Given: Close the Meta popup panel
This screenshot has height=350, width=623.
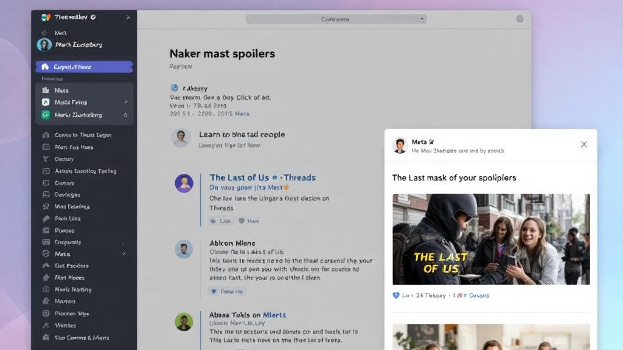Looking at the screenshot, I should click(x=583, y=145).
